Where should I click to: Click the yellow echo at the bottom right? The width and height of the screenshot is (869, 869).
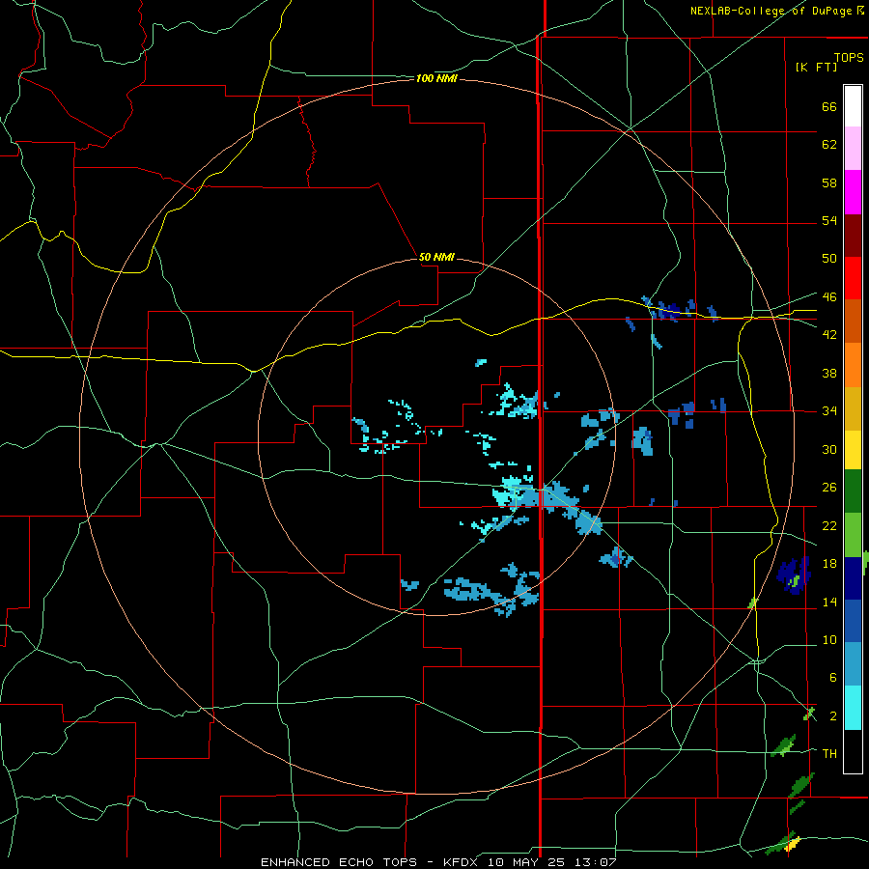(793, 844)
